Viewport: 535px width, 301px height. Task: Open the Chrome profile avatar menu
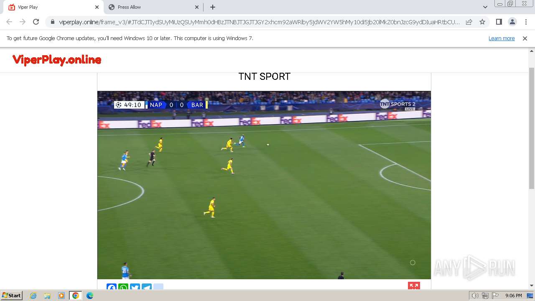512,22
